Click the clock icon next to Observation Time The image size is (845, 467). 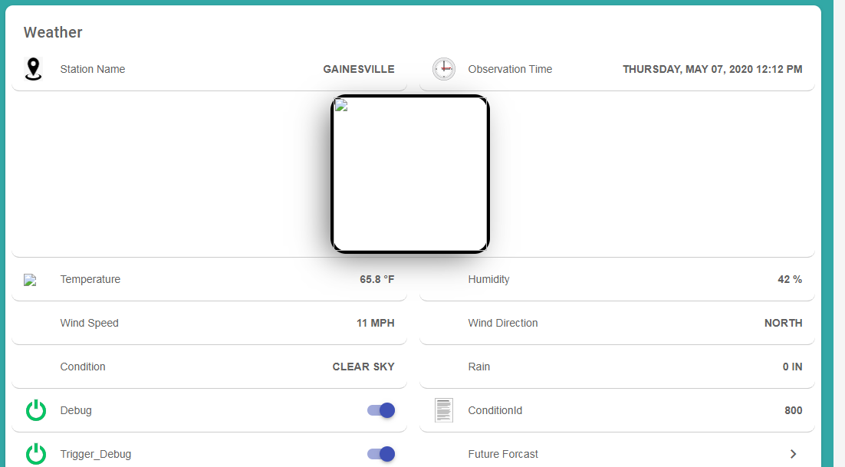443,69
